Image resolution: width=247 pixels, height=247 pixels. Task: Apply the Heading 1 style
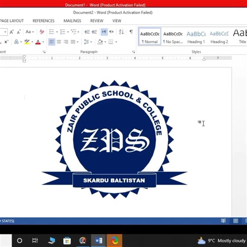click(196, 37)
